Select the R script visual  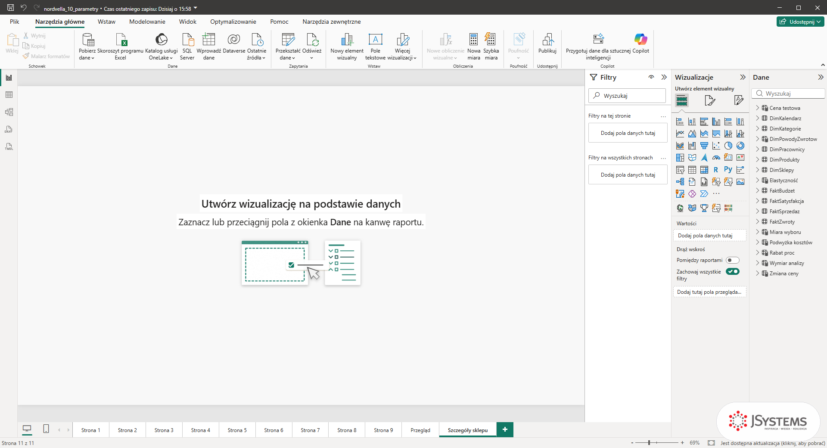click(x=716, y=170)
